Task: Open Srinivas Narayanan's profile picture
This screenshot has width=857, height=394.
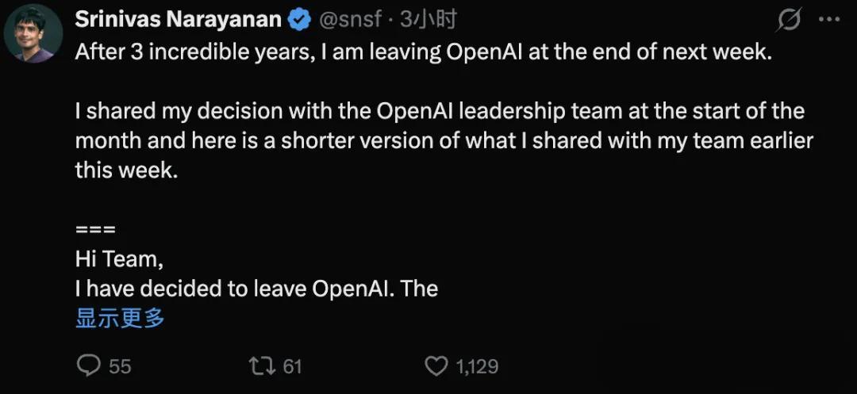Action: pos(33,37)
